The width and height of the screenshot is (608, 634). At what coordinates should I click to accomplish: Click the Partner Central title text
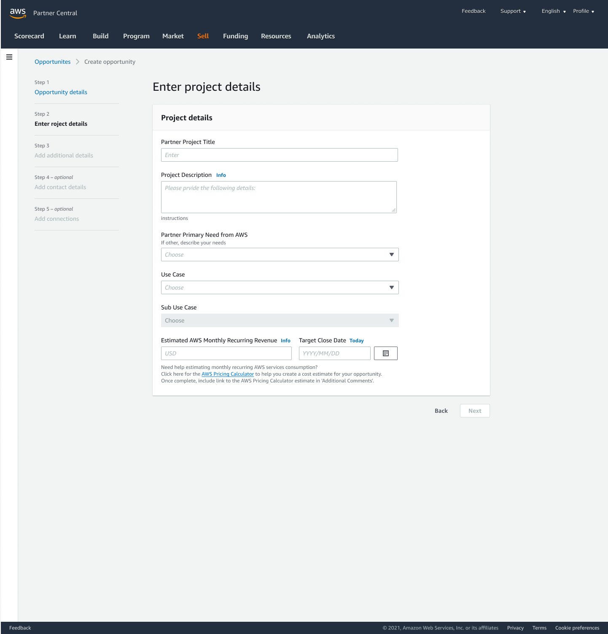pos(55,13)
